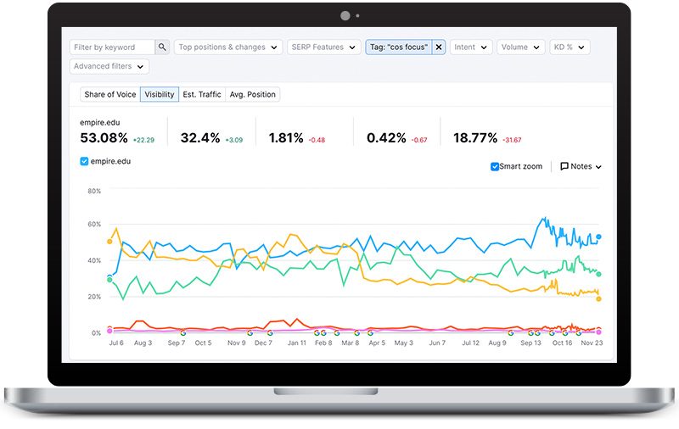Click Google update marker near Sep 7
Viewport: 679px width, 429px height.
[x=183, y=332]
